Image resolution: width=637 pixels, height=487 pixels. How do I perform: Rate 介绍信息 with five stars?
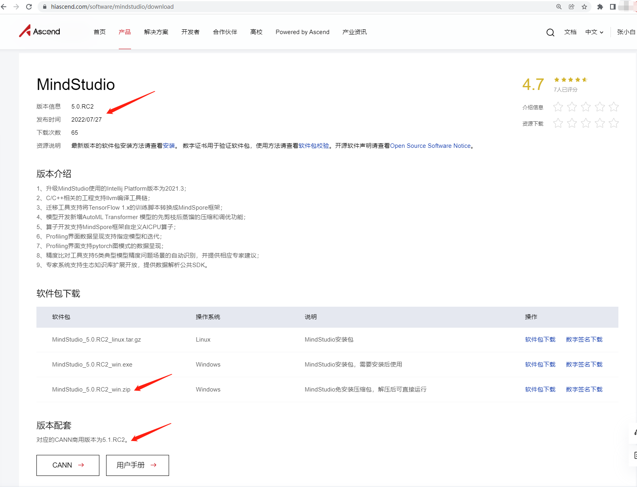(614, 107)
